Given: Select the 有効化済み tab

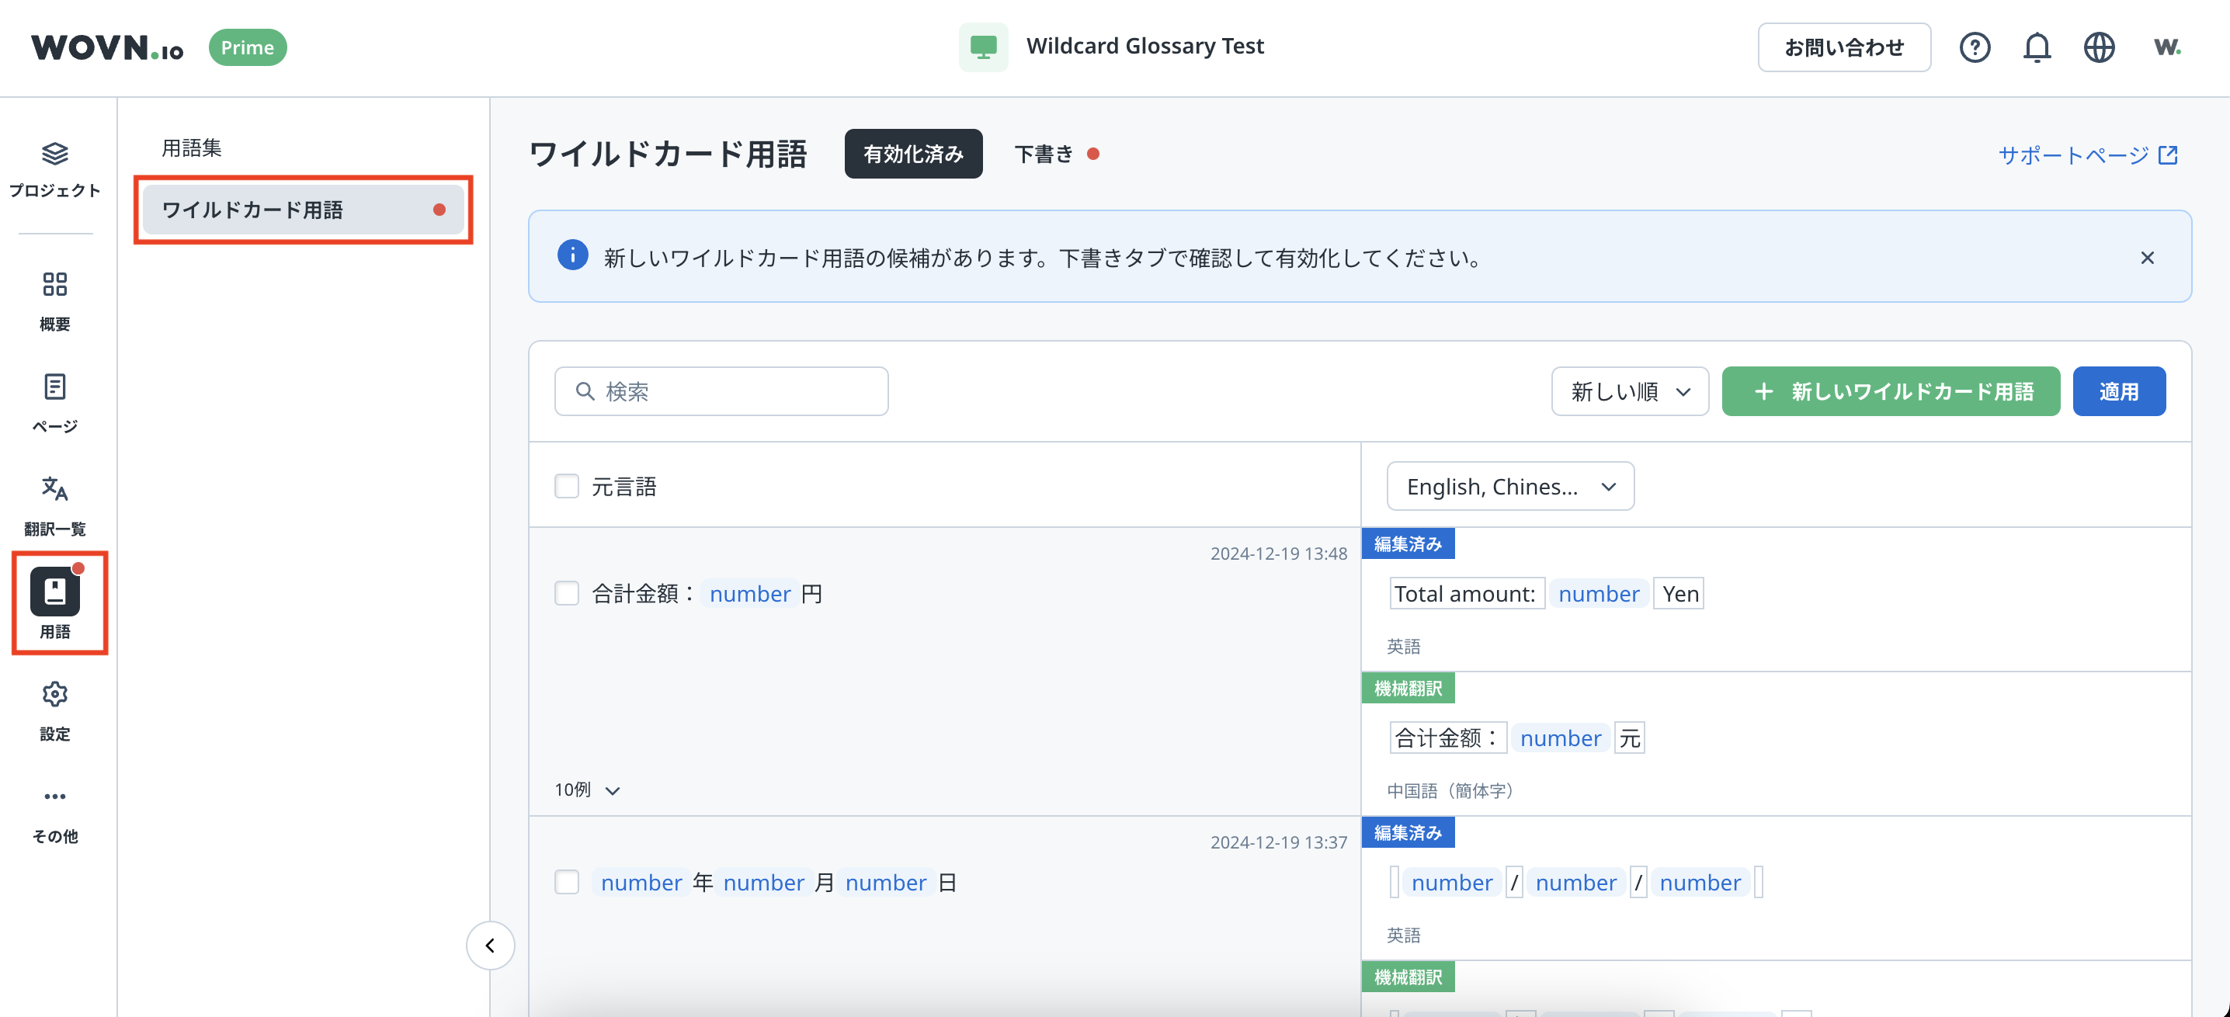Looking at the screenshot, I should [912, 154].
